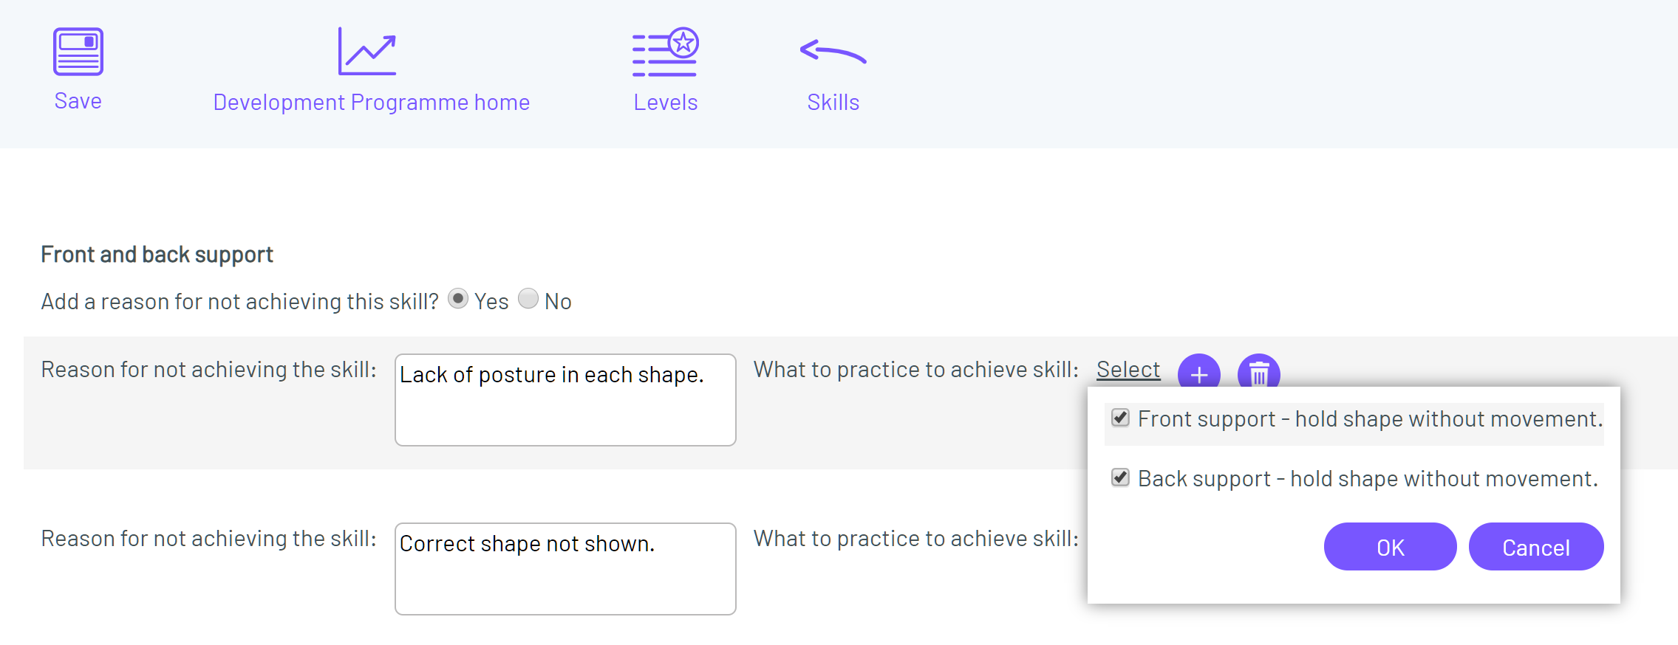
Task: Click the Skills back arrow icon
Action: point(833,51)
